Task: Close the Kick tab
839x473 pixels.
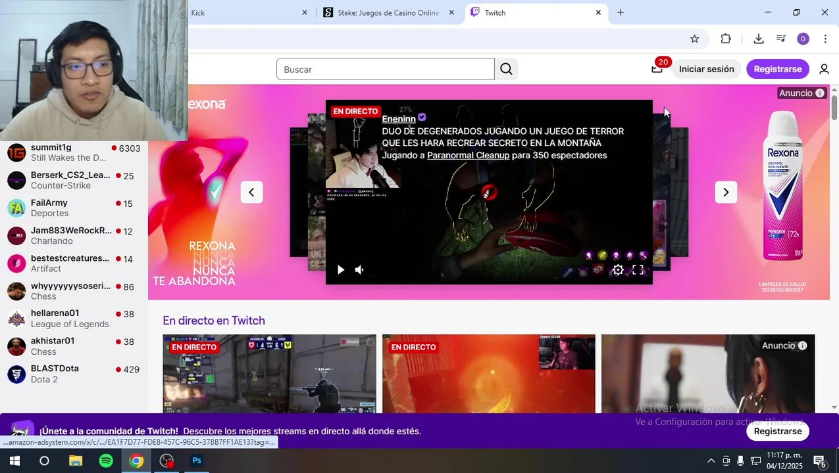Action: 305,12
